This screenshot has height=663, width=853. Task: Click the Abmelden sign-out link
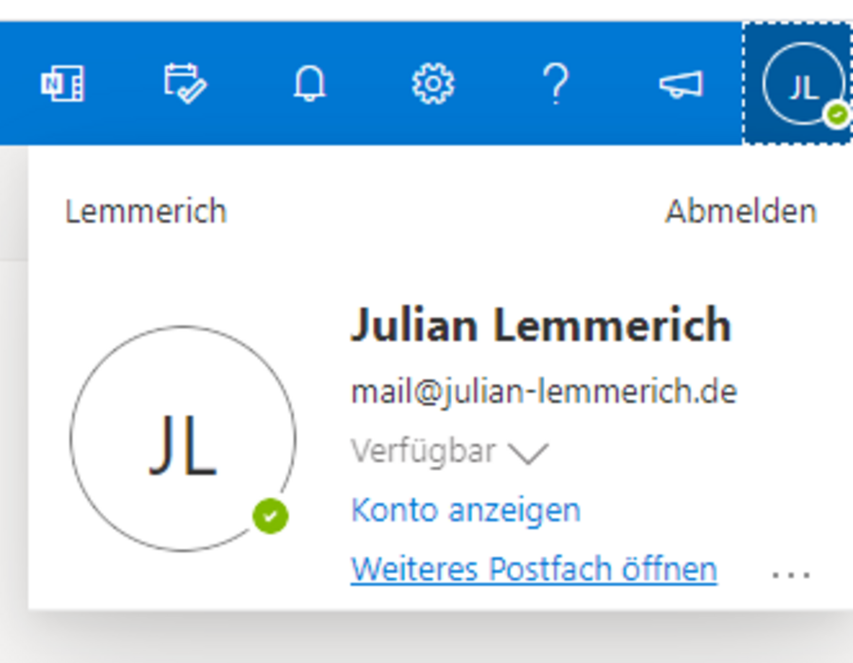pyautogui.click(x=741, y=211)
